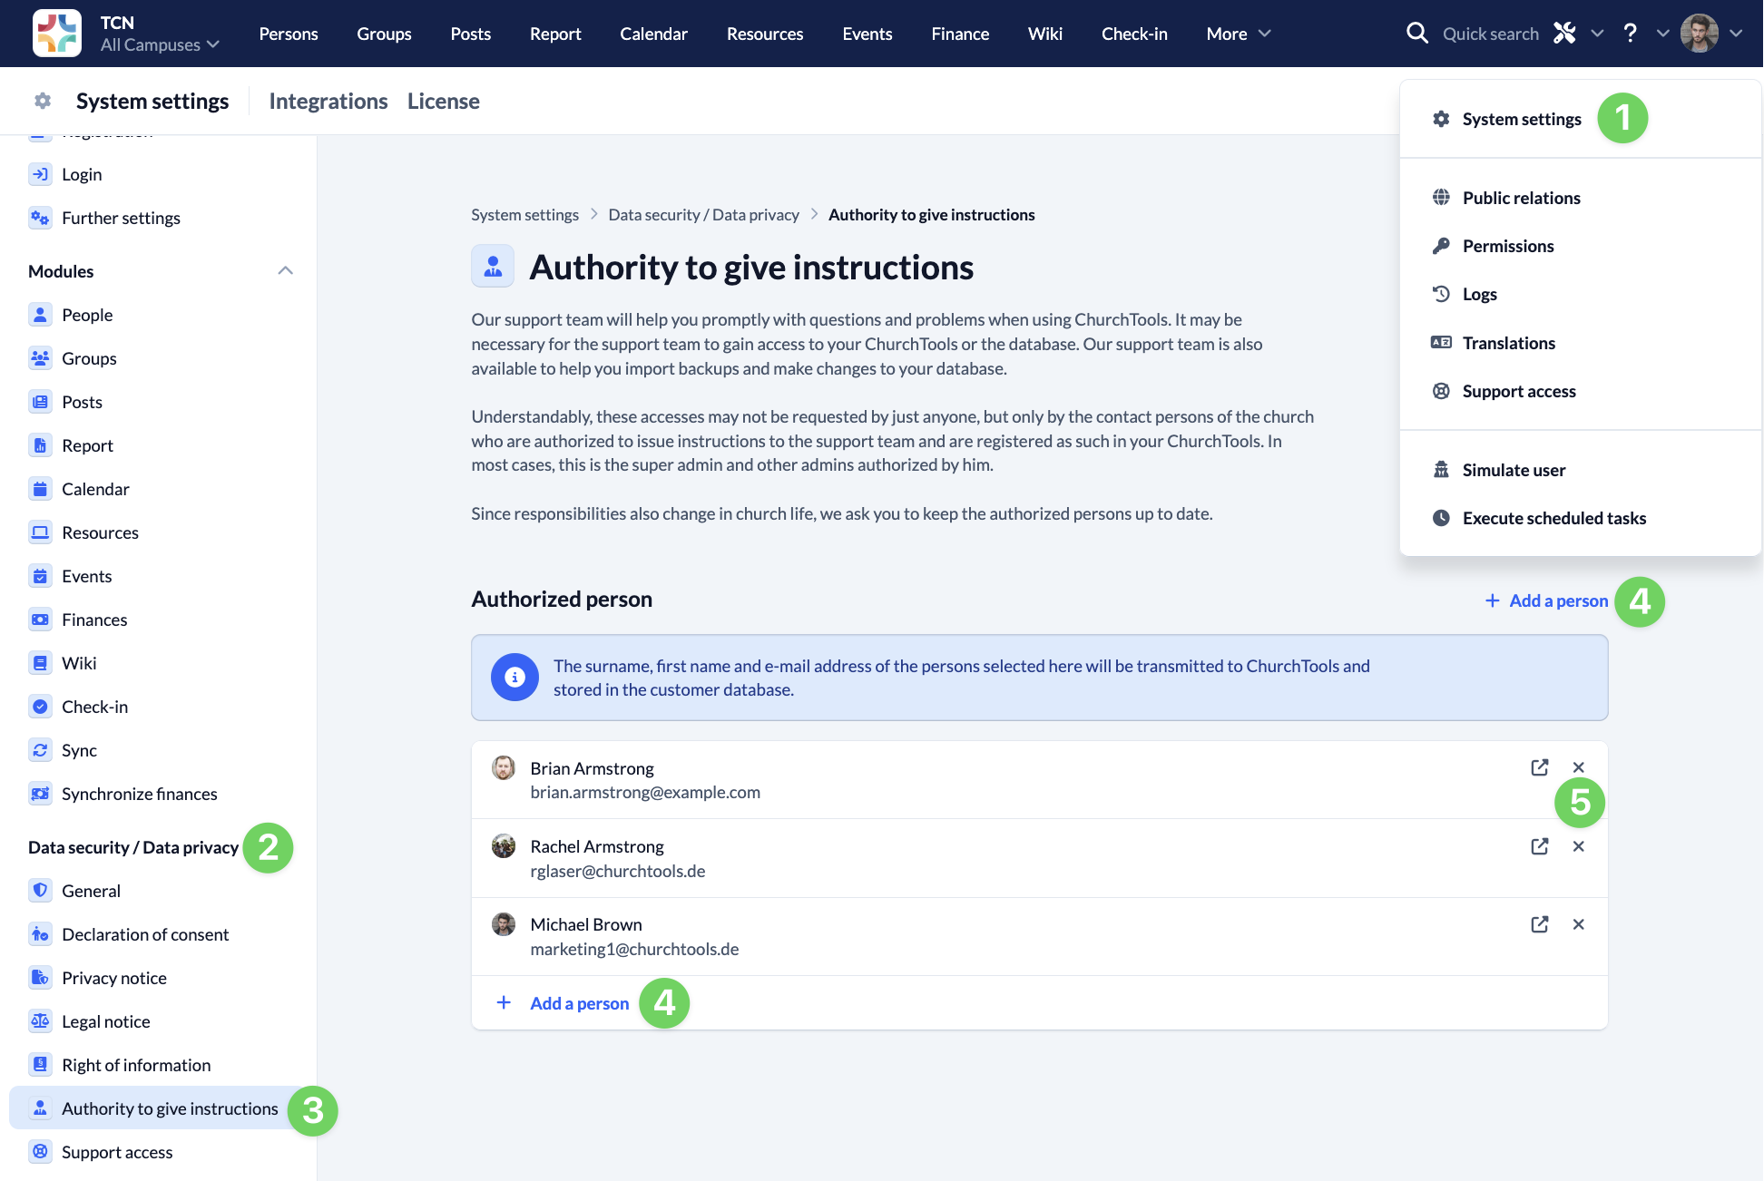Select Simulate user from admin menu
Viewport: 1764px width, 1181px height.
[1514, 470]
